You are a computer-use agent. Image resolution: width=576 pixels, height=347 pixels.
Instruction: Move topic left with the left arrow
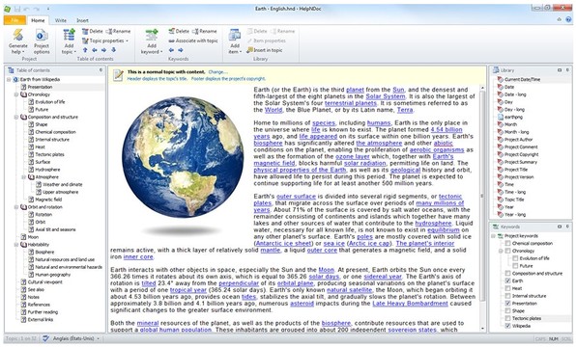95,50
